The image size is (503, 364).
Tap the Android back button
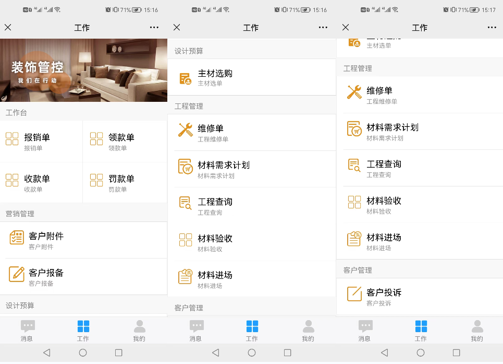[x=47, y=353]
